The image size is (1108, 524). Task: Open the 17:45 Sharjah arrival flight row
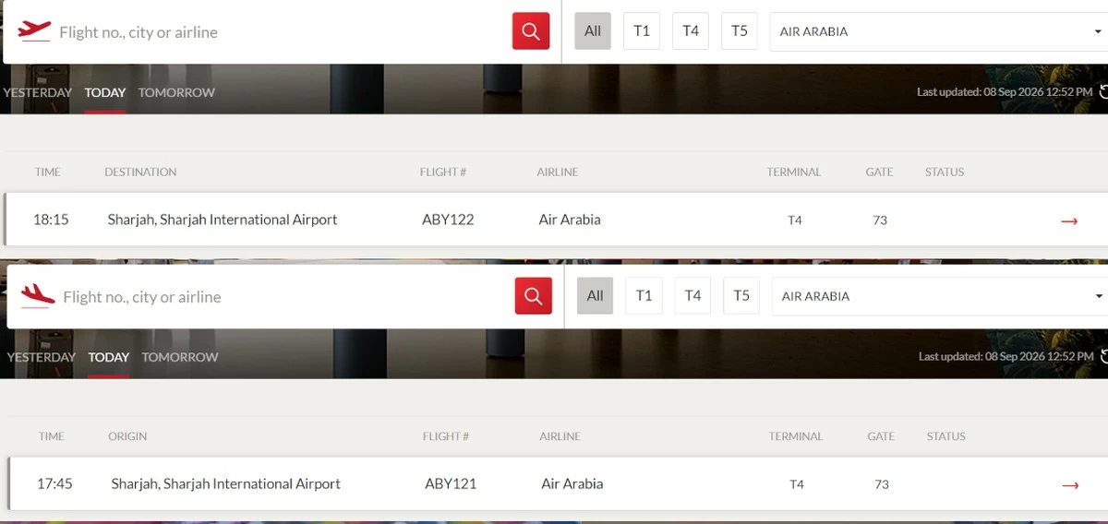coord(558,483)
